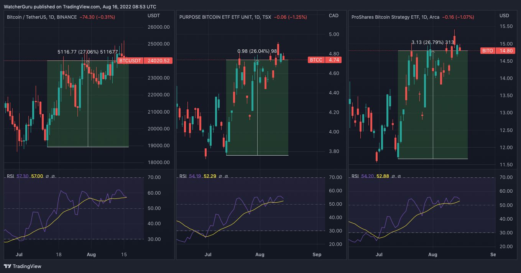The width and height of the screenshot is (521, 273).
Task: Click 11.50 on the ProShares price axis
Action: [506, 165]
